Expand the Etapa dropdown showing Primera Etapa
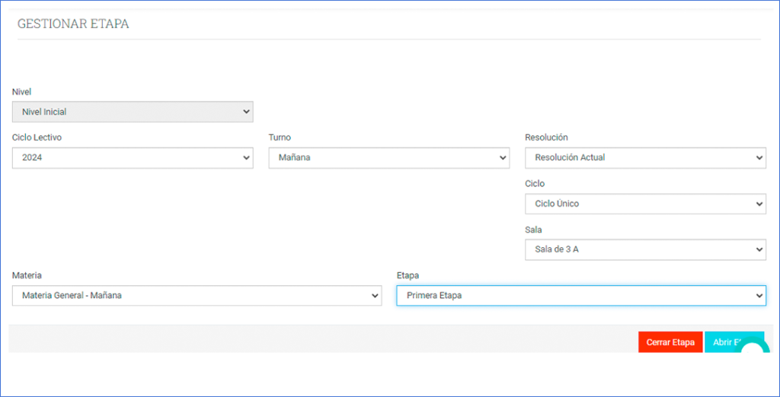This screenshot has width=780, height=397. [x=580, y=296]
